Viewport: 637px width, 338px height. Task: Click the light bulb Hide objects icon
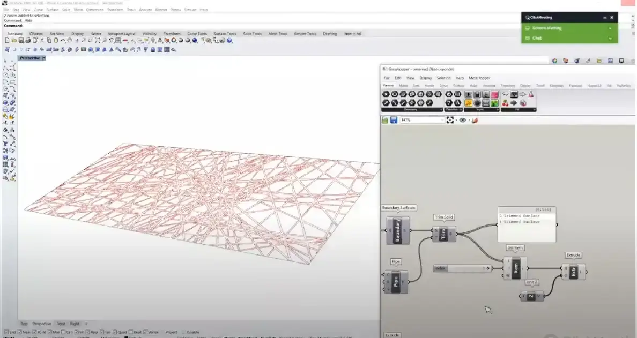coord(153,40)
